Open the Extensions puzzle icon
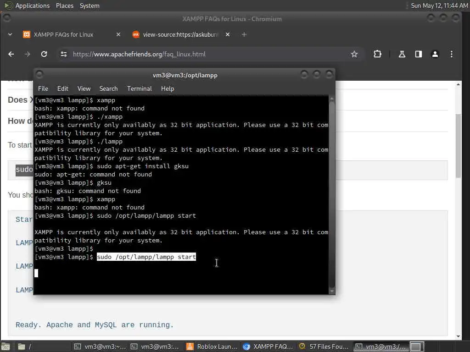The image size is (470, 352). click(377, 54)
